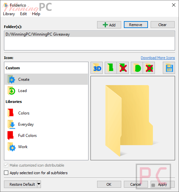Add green color overlay to folder

click(x=111, y=68)
